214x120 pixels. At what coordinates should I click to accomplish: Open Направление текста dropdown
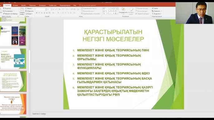pyautogui.click(x=89, y=8)
